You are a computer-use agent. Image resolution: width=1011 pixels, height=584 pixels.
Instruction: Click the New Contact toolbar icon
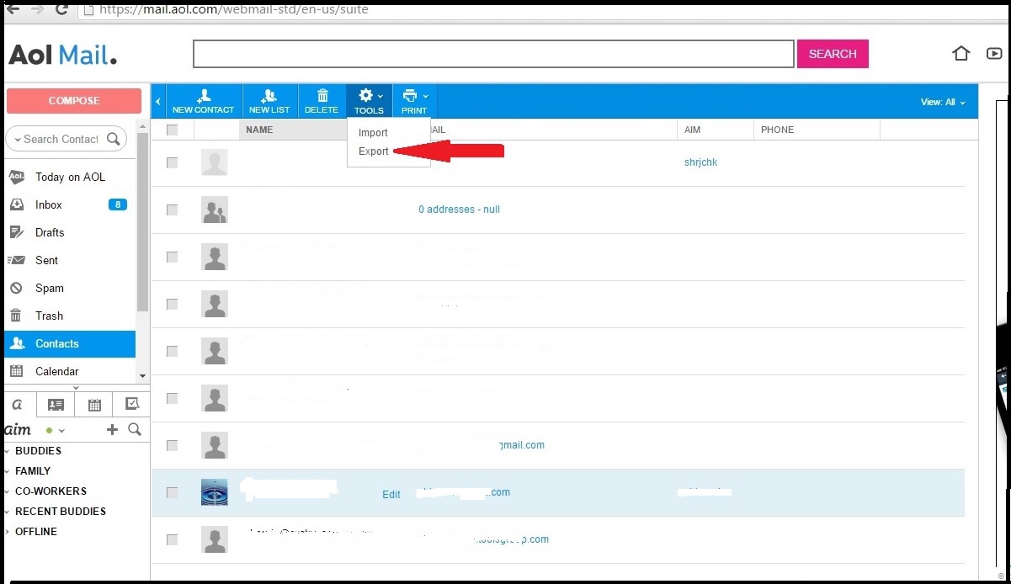203,101
